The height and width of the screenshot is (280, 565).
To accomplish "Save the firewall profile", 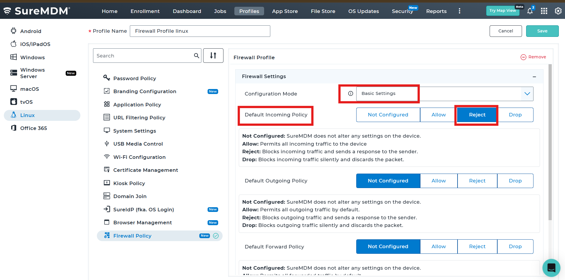I will [x=542, y=31].
